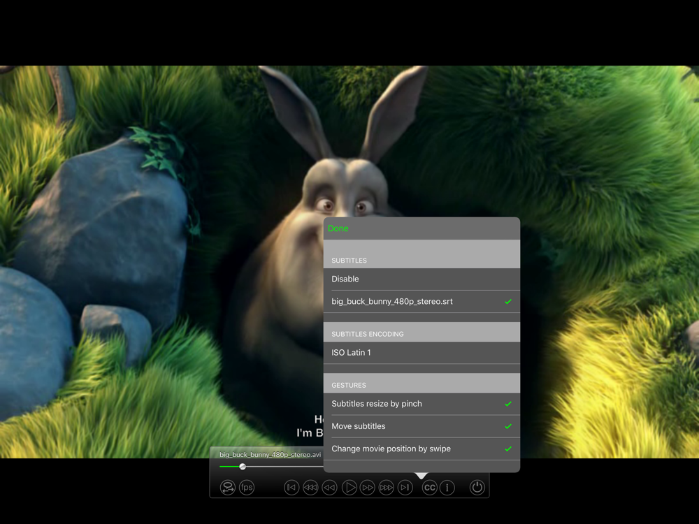The image size is (699, 524).
Task: Click the big_buck_bunny_480p_stereo.avi file title
Action: coord(270,455)
